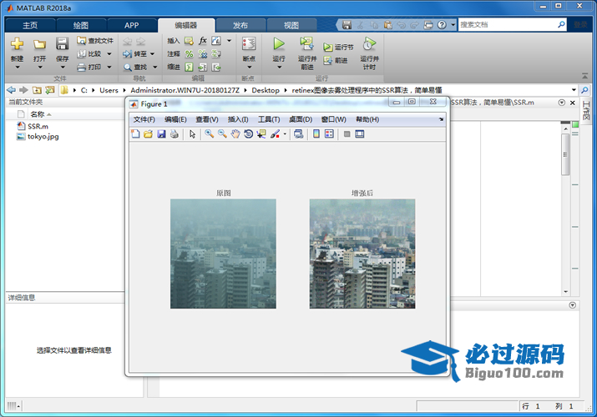The image size is (597, 417).
Task: Click the green Run (运行) button
Action: (x=279, y=45)
